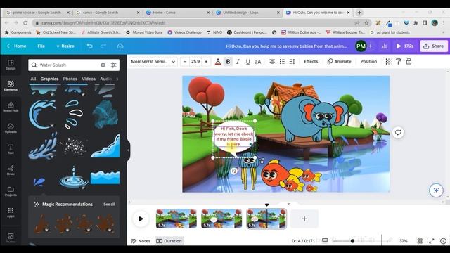Open the Elements panel
The width and height of the screenshot is (450, 253).
[x=11, y=86]
